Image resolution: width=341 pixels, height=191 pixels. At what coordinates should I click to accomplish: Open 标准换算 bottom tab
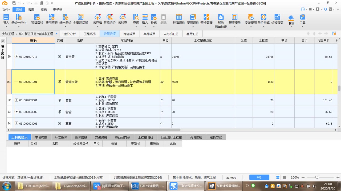tap(61, 137)
